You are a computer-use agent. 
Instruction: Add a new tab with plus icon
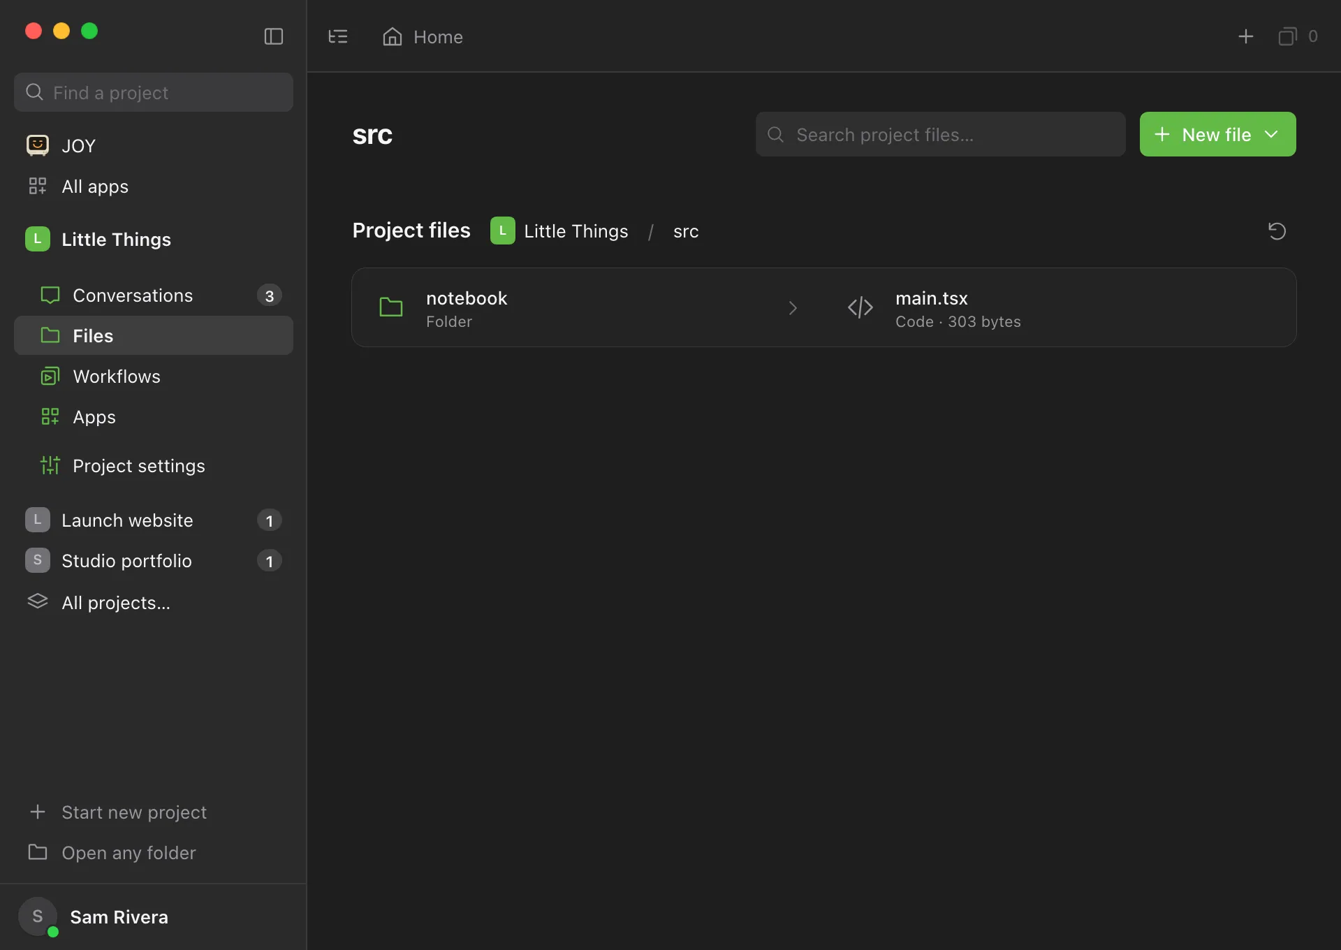(1246, 36)
